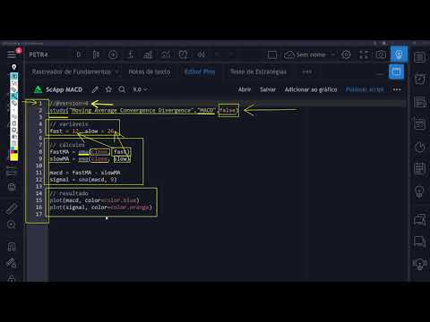Pick the yellow color on annotation palette
430x322 pixels.
pyautogui.click(x=13, y=157)
